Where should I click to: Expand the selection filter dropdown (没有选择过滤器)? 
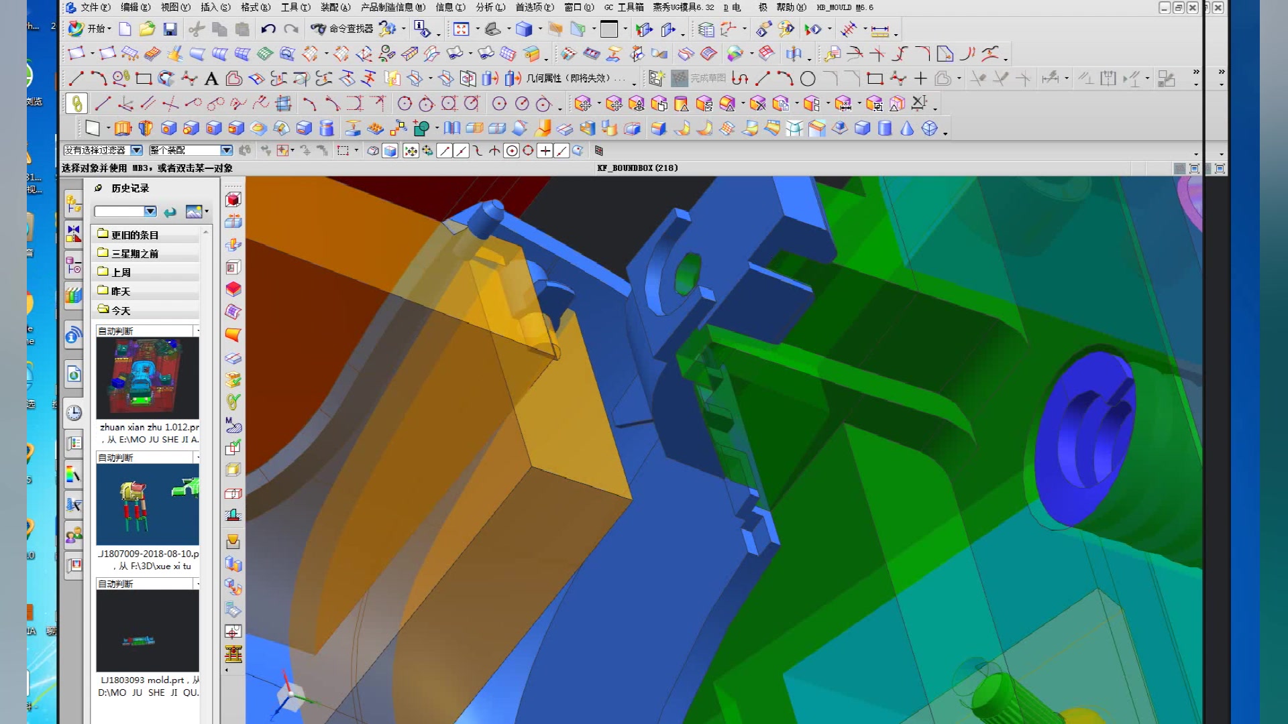(136, 150)
